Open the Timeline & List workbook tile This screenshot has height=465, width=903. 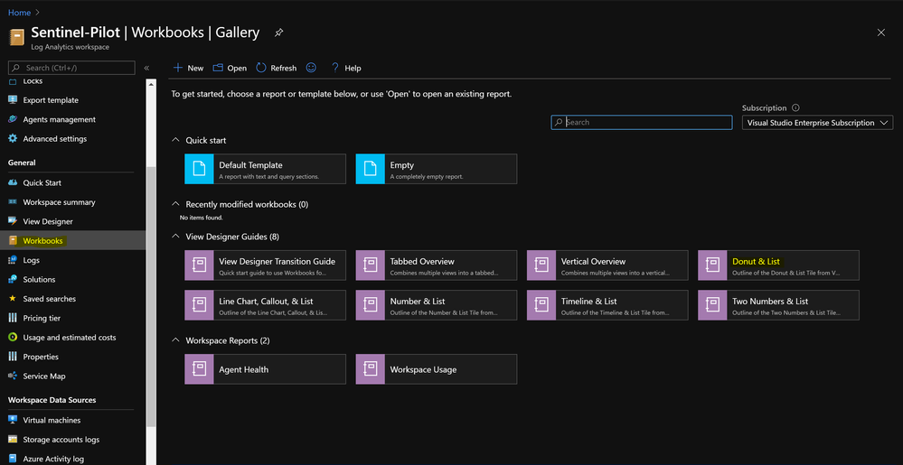(607, 305)
